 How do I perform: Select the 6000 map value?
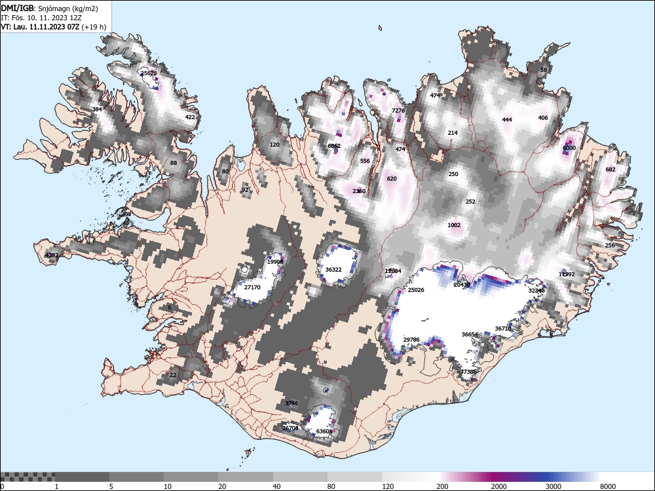coord(569,148)
